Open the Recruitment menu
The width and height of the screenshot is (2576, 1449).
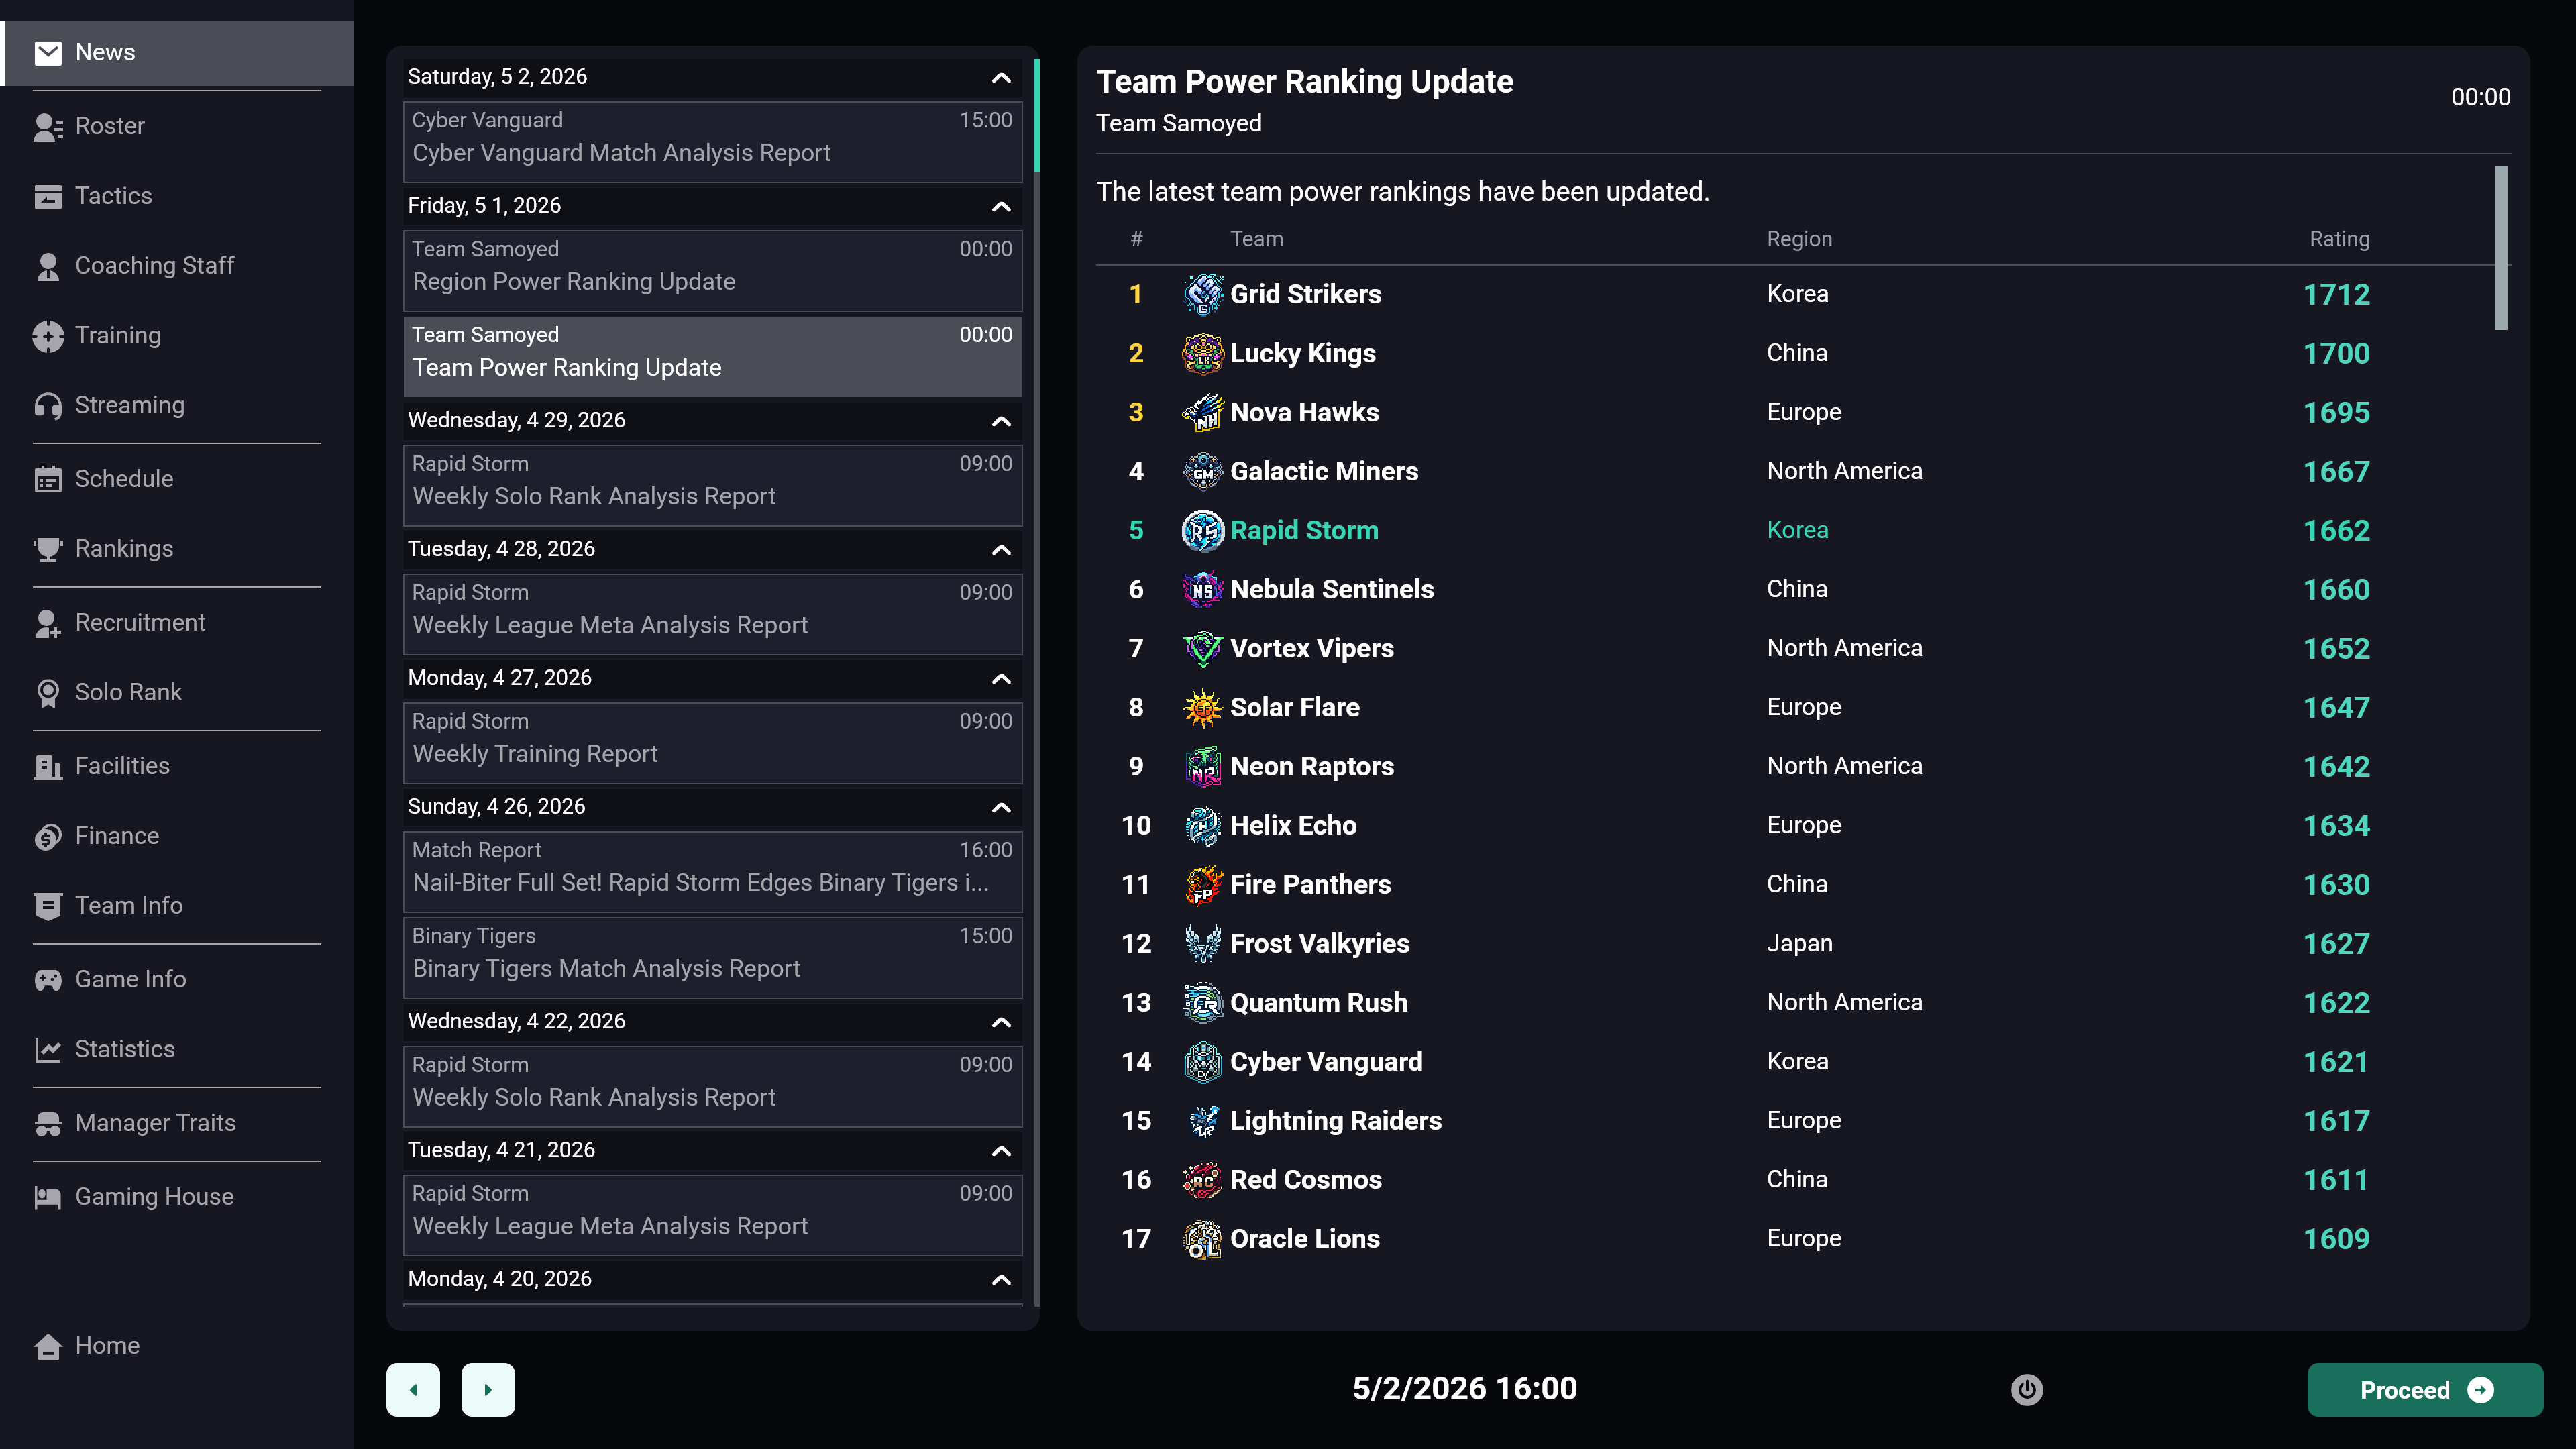coord(140,622)
